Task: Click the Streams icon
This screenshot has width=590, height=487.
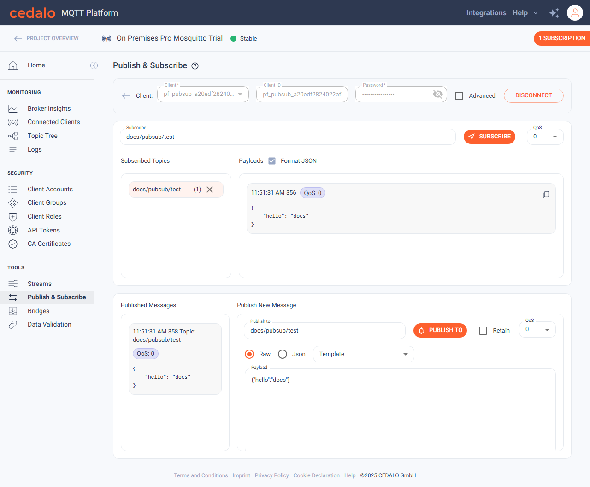Action: tap(13, 284)
